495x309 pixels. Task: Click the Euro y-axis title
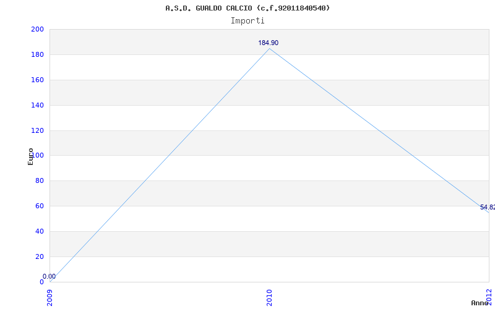point(30,157)
